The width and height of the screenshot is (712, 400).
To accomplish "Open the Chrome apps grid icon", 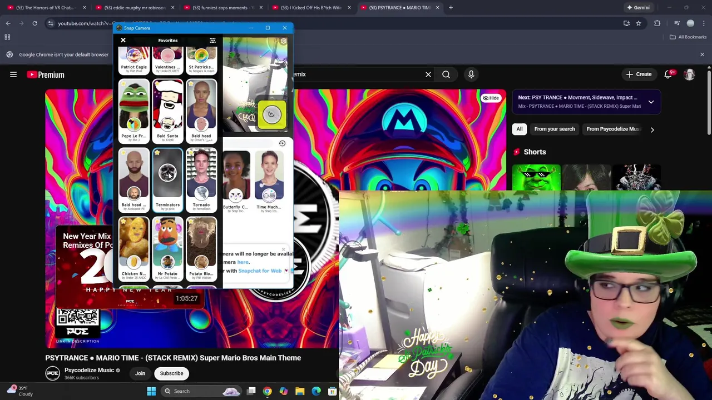I will click(x=7, y=37).
